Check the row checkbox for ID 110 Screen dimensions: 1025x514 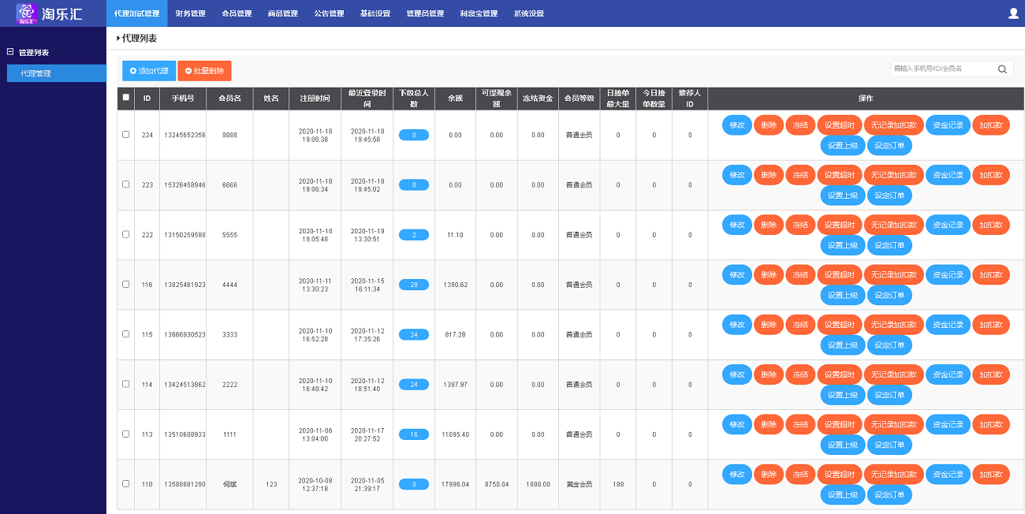pyautogui.click(x=125, y=483)
